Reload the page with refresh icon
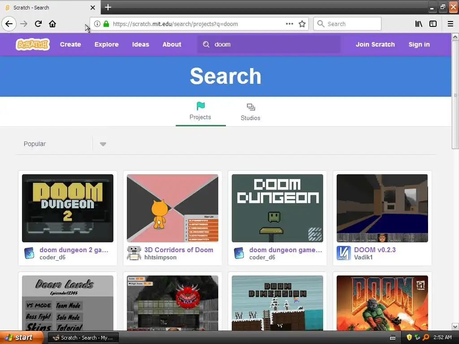The image size is (459, 344). click(38, 24)
